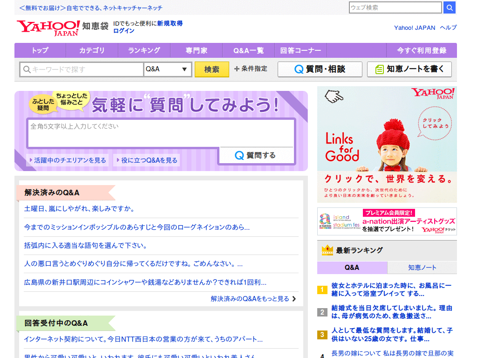Click the plus icon next to 条件指定

[237, 69]
